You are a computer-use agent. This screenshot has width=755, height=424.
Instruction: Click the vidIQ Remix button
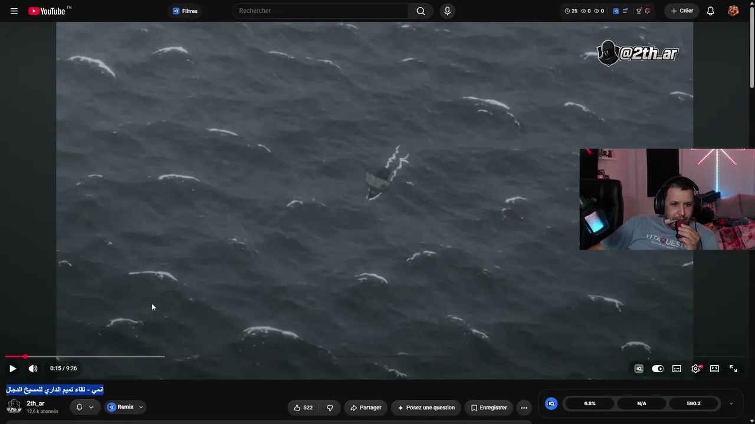pos(120,407)
